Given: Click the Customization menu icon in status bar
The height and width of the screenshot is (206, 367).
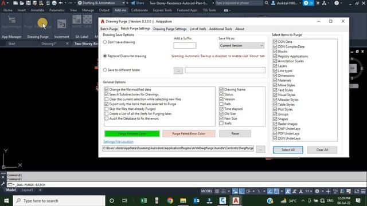Looking at the screenshot, I should point(363,191).
